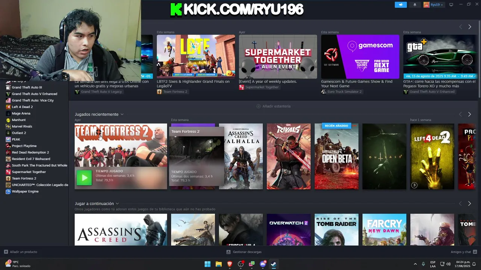
Task: Click the green play button for Team Fortress 2
Action: 84,178
